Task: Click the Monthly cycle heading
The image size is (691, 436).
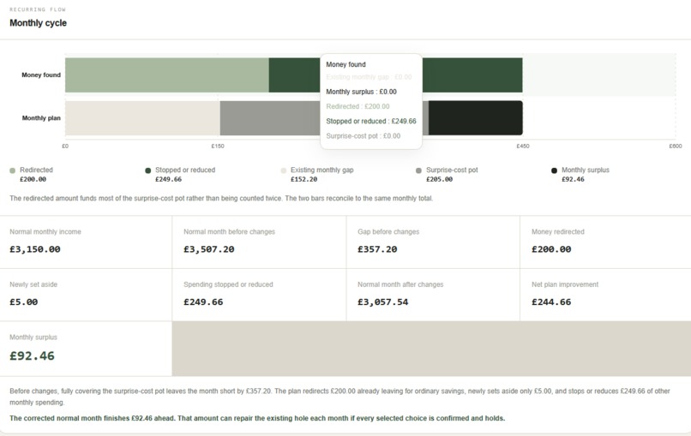Action: [38, 23]
